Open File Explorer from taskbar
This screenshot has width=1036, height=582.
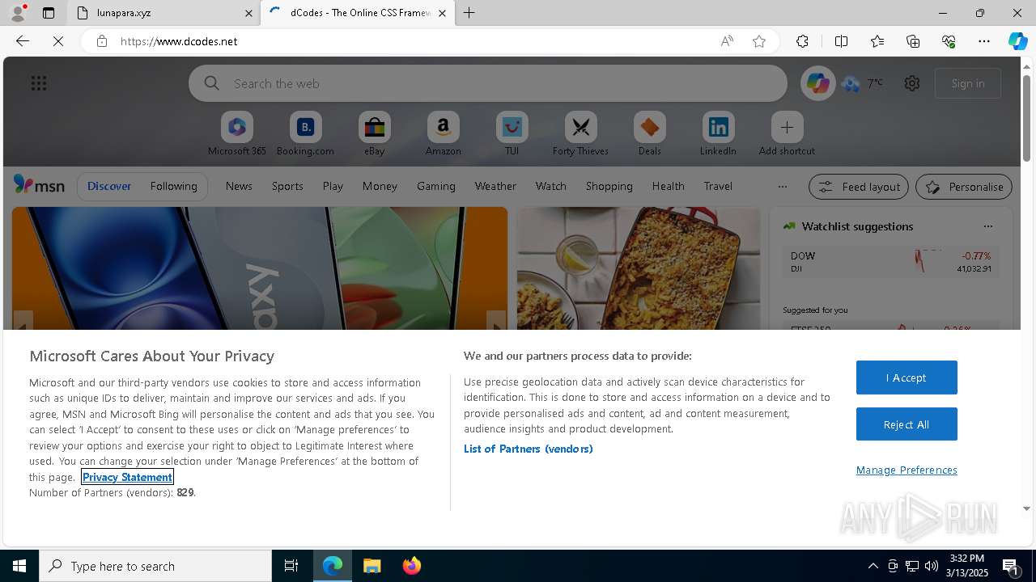click(x=372, y=566)
